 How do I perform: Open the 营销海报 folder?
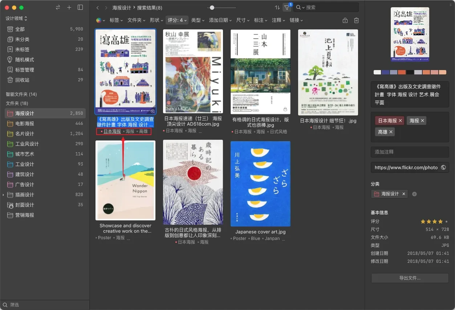click(45, 215)
